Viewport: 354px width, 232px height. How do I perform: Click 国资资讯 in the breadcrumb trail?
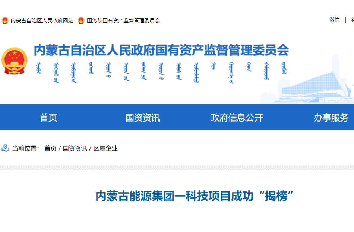click(x=75, y=148)
